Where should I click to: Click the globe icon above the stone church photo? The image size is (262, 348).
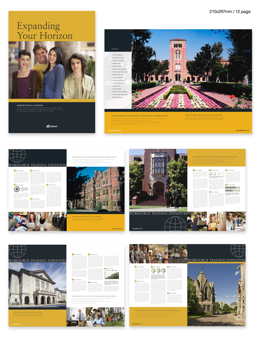pos(238,251)
